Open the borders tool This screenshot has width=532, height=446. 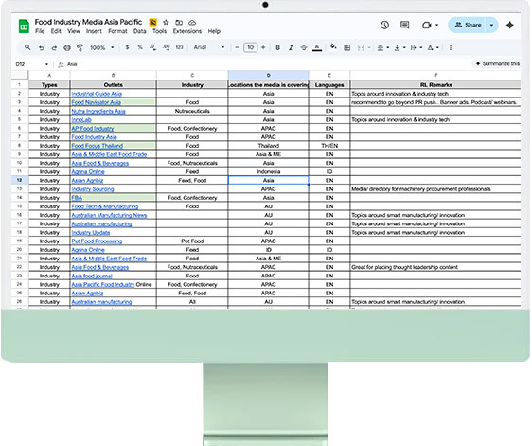pyautogui.click(x=347, y=48)
